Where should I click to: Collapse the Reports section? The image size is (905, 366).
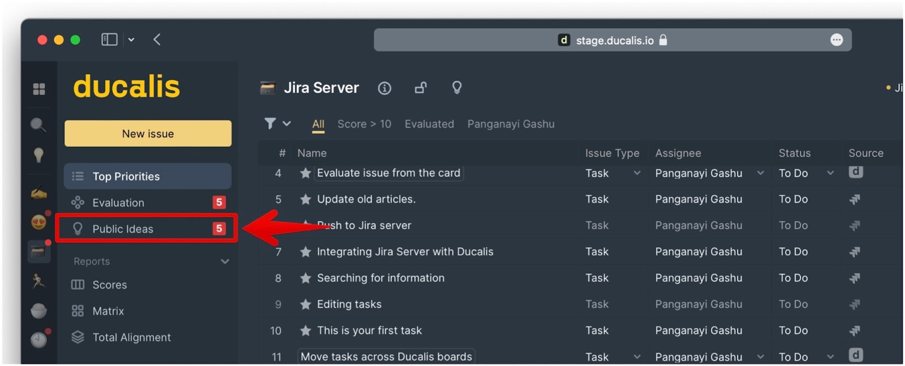225,262
